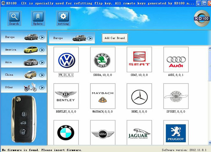Open the Jaguar brand tile
Viewport: 211px width, 152px height.
[139, 133]
